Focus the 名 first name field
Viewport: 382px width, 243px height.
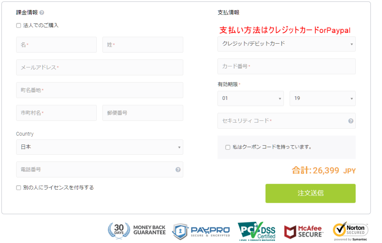[x=56, y=45]
